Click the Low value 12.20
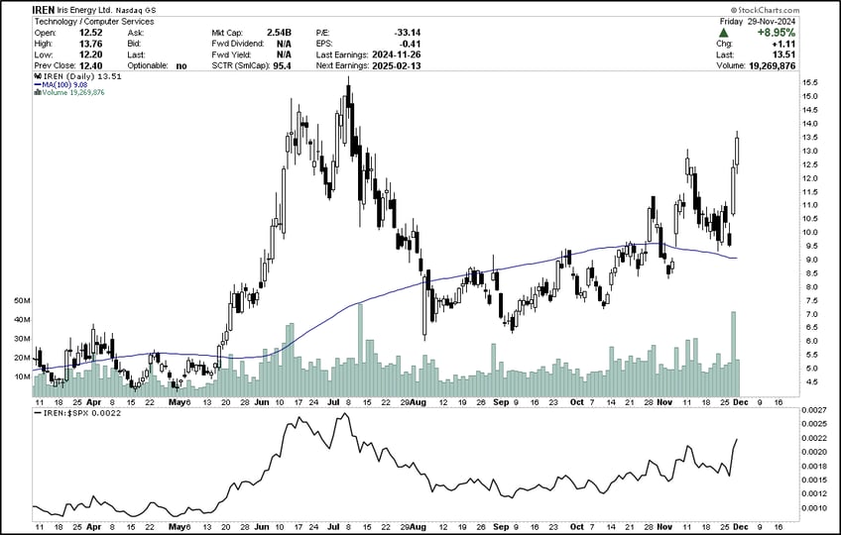Screen dimensions: 841x535 90,54
